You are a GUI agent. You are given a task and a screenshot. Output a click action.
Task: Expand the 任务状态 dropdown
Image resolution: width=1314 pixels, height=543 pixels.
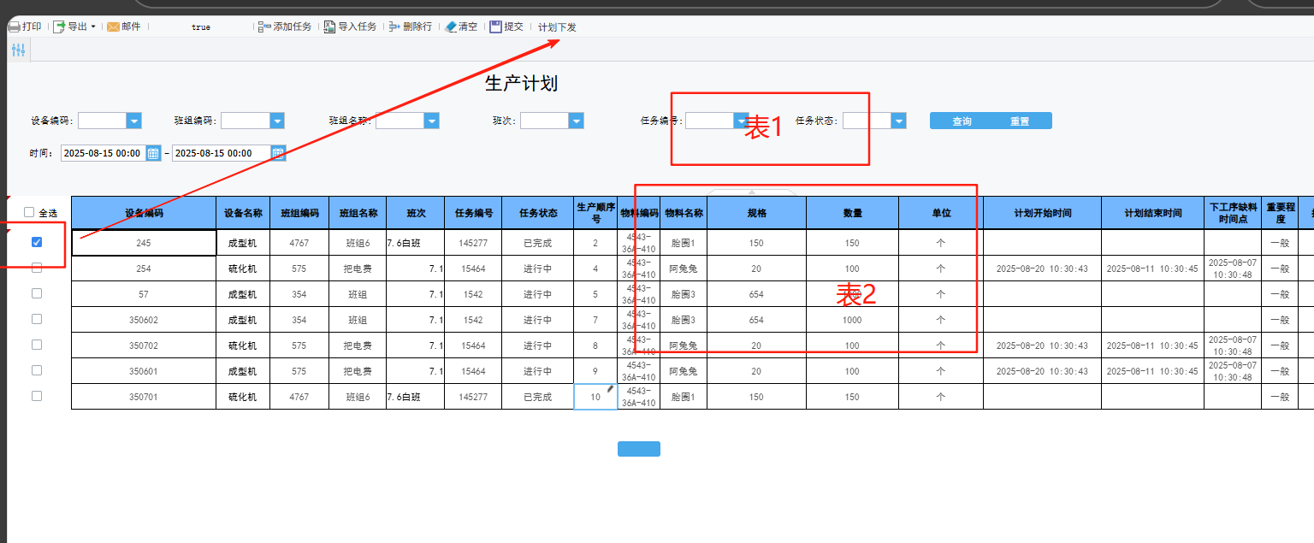(899, 121)
